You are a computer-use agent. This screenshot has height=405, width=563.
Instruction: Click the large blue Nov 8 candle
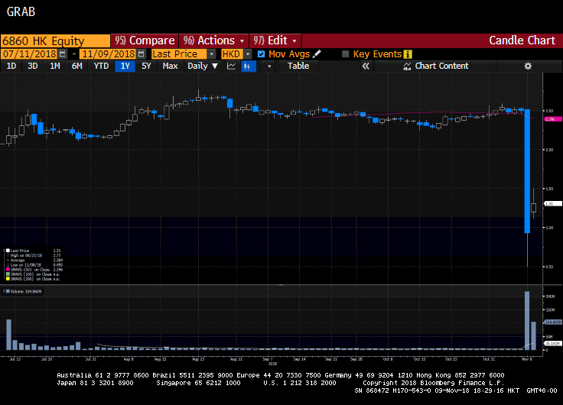click(x=527, y=171)
